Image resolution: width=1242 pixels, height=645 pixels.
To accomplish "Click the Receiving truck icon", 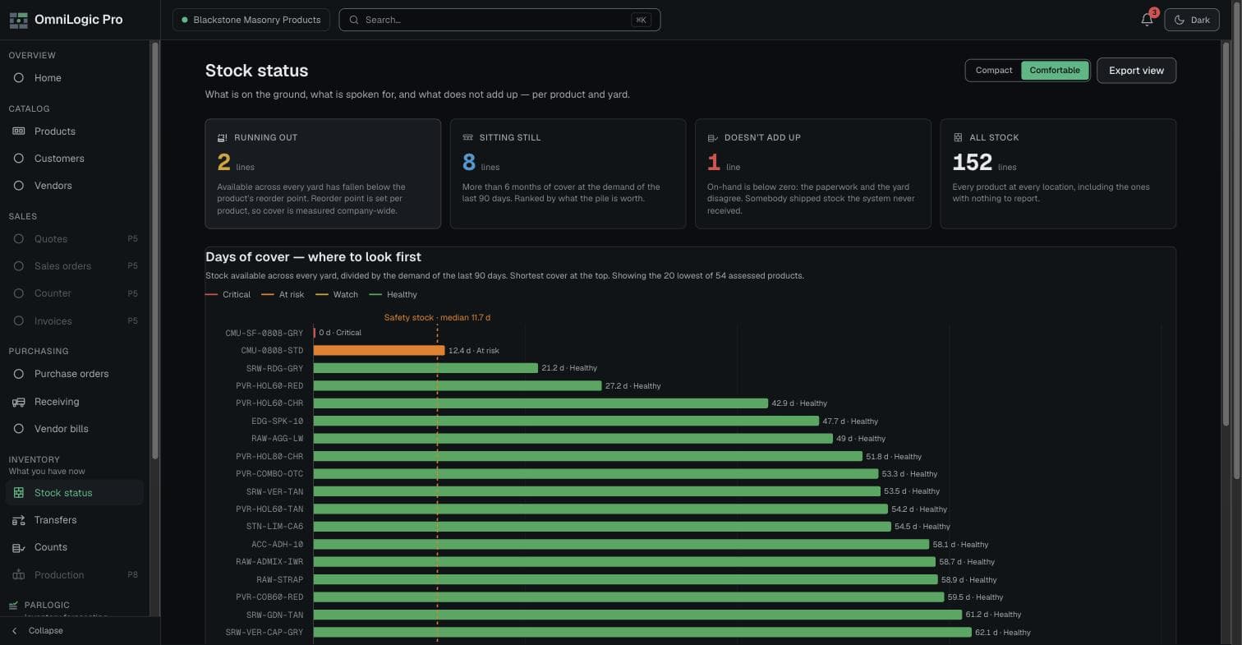I will tap(18, 402).
